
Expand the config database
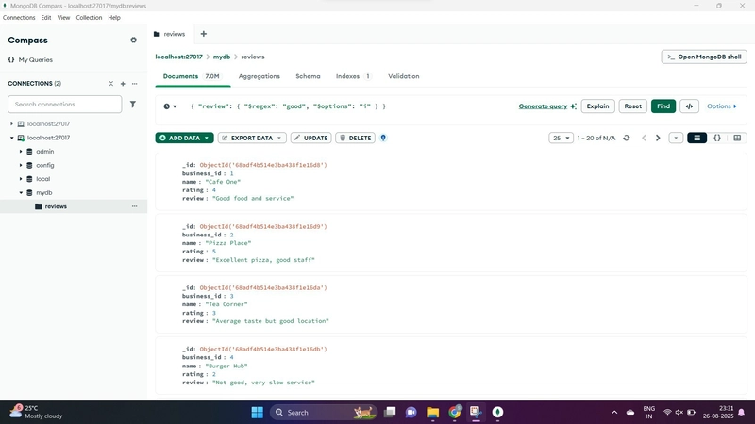[21, 165]
